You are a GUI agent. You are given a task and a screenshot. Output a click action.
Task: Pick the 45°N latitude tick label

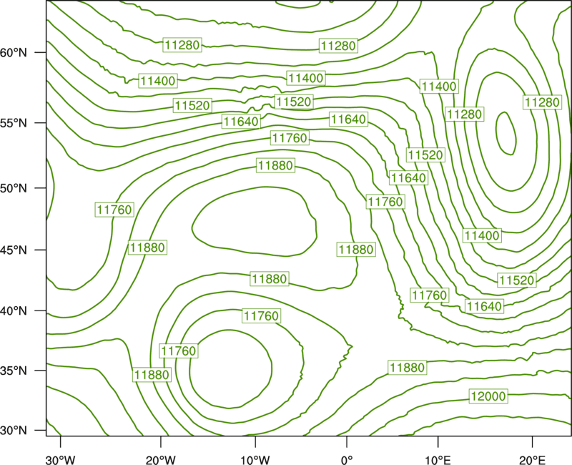point(14,250)
